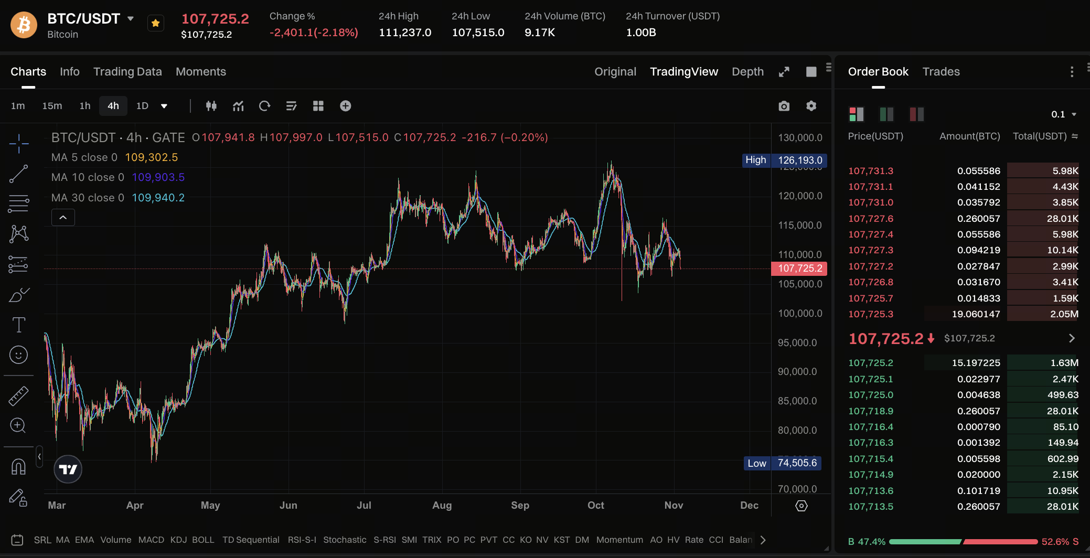Open the Moments tab
Screen dimensions: 1090x558
tap(201, 72)
